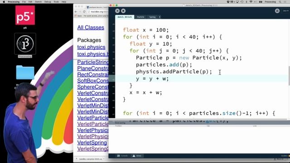This screenshot has height=163, width=290.
Task: Open the SphereConstraint class link
Action: pos(93,87)
